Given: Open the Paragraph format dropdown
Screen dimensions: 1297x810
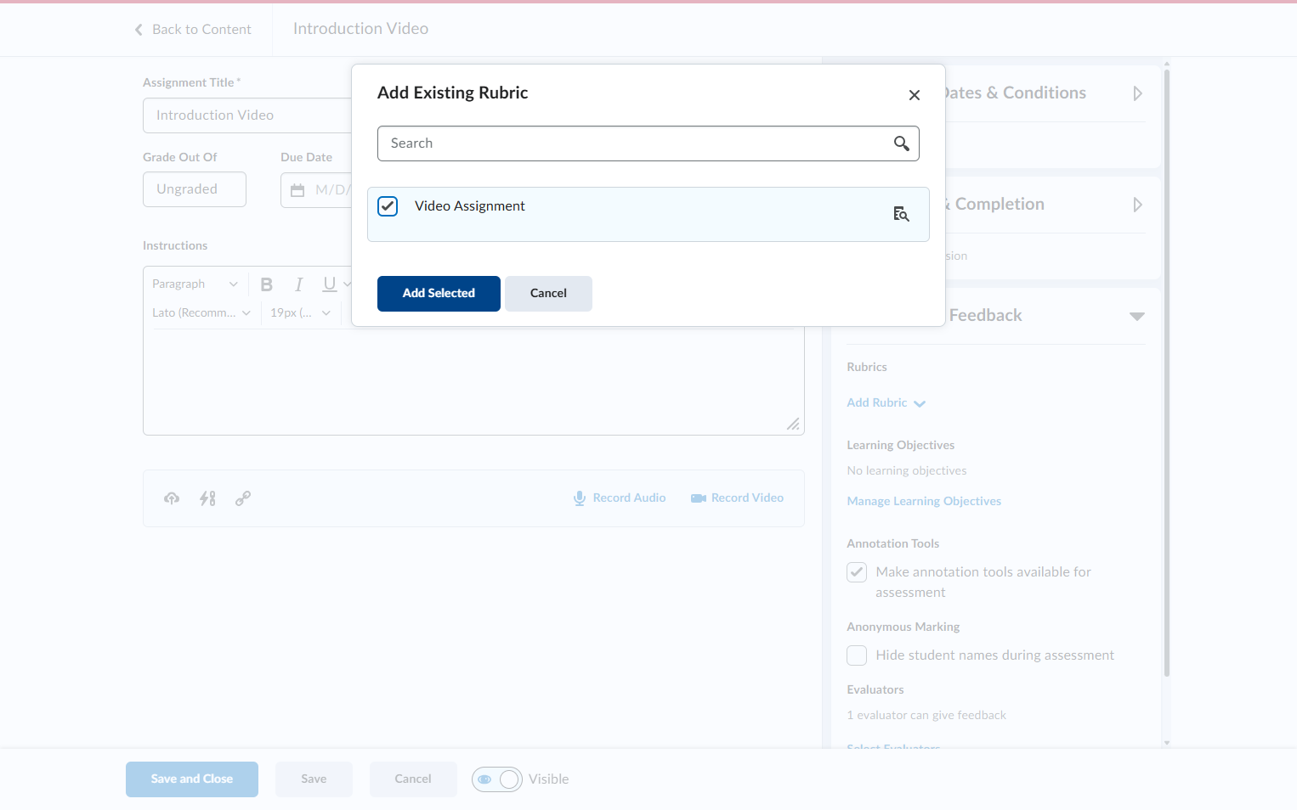Looking at the screenshot, I should [195, 284].
